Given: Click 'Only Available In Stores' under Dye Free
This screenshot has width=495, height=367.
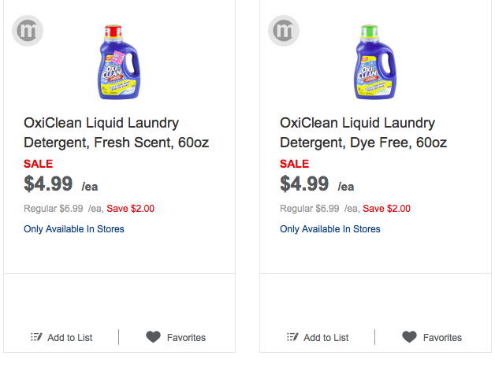Looking at the screenshot, I should (330, 229).
